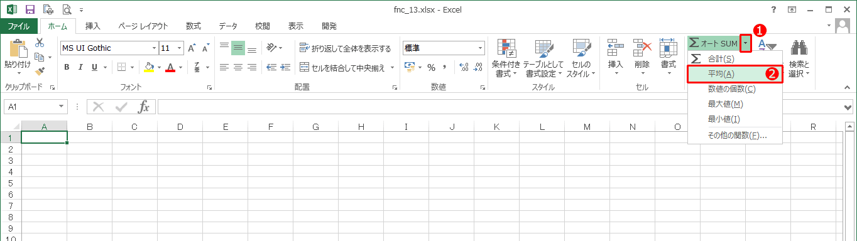Increase font size with large A icon

(192, 48)
